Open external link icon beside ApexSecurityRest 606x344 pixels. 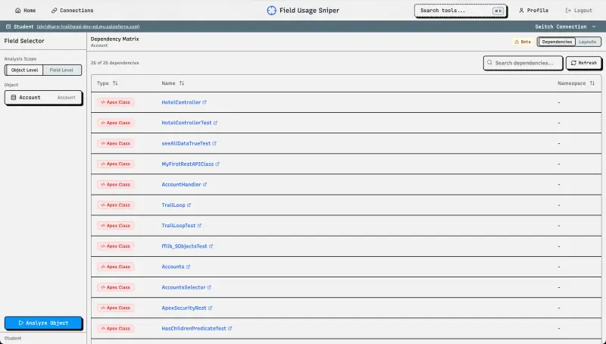pyautogui.click(x=211, y=308)
